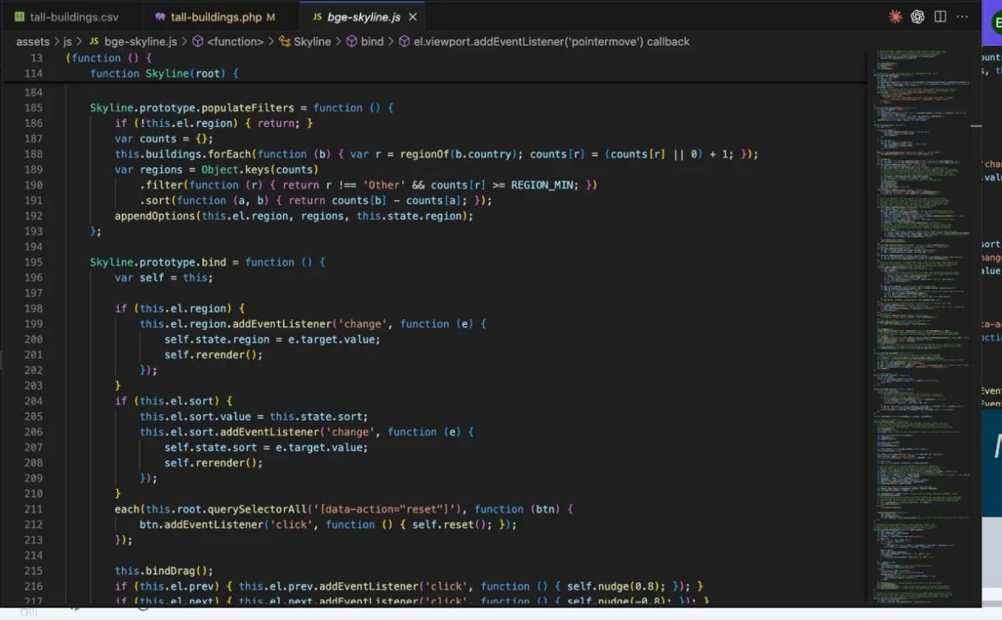Click line number 185 in the gutter
1002x620 pixels.
point(33,107)
